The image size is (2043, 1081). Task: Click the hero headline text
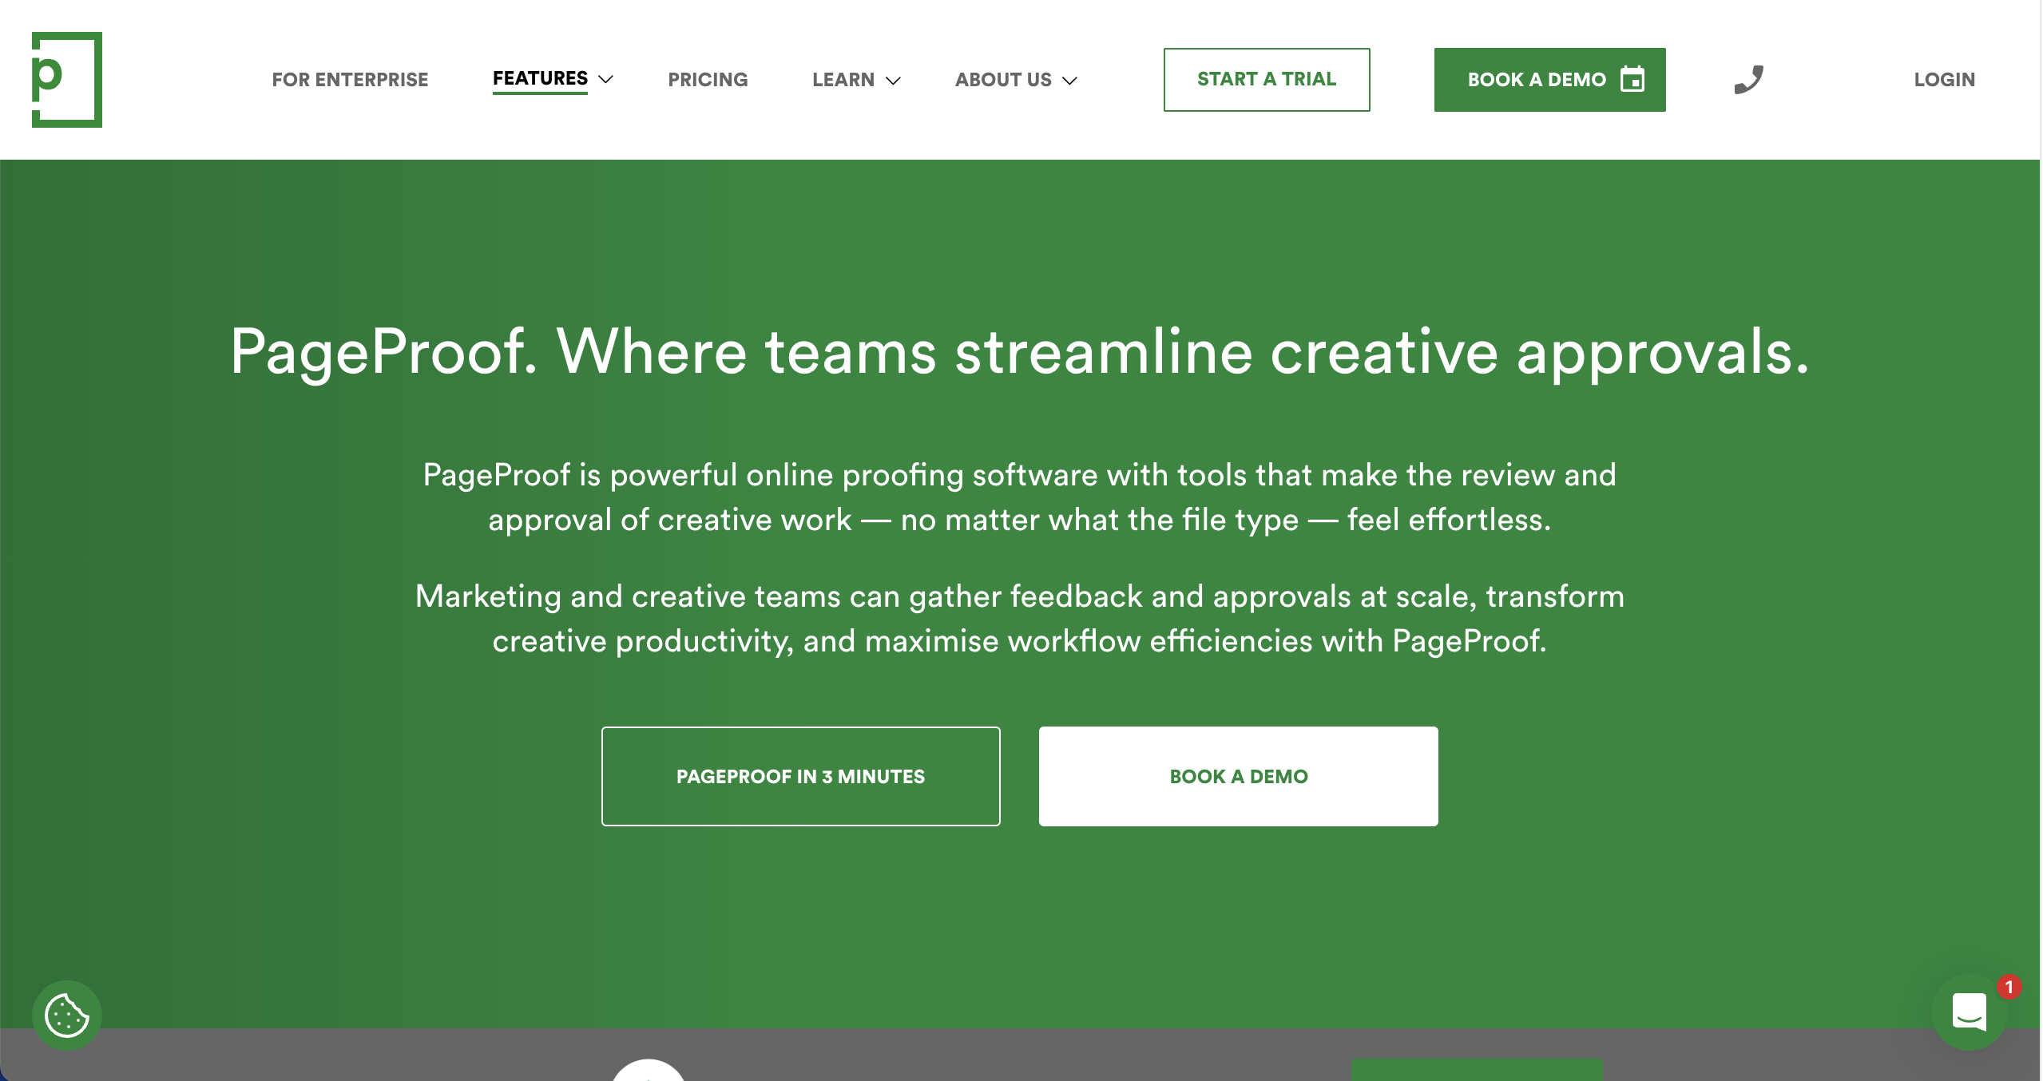(1019, 352)
